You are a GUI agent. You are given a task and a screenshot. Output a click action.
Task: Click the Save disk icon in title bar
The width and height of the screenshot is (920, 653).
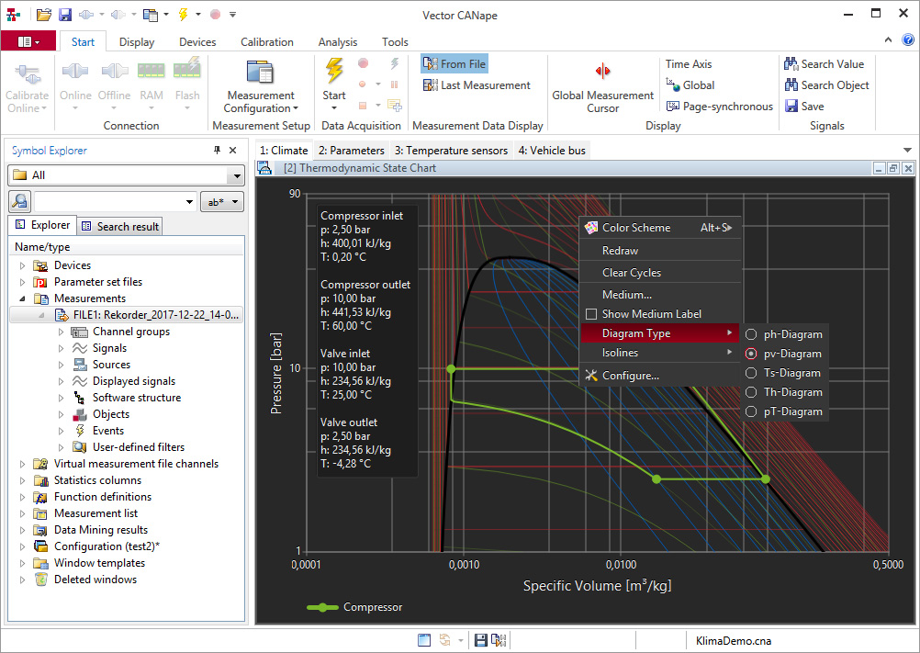[x=64, y=15]
